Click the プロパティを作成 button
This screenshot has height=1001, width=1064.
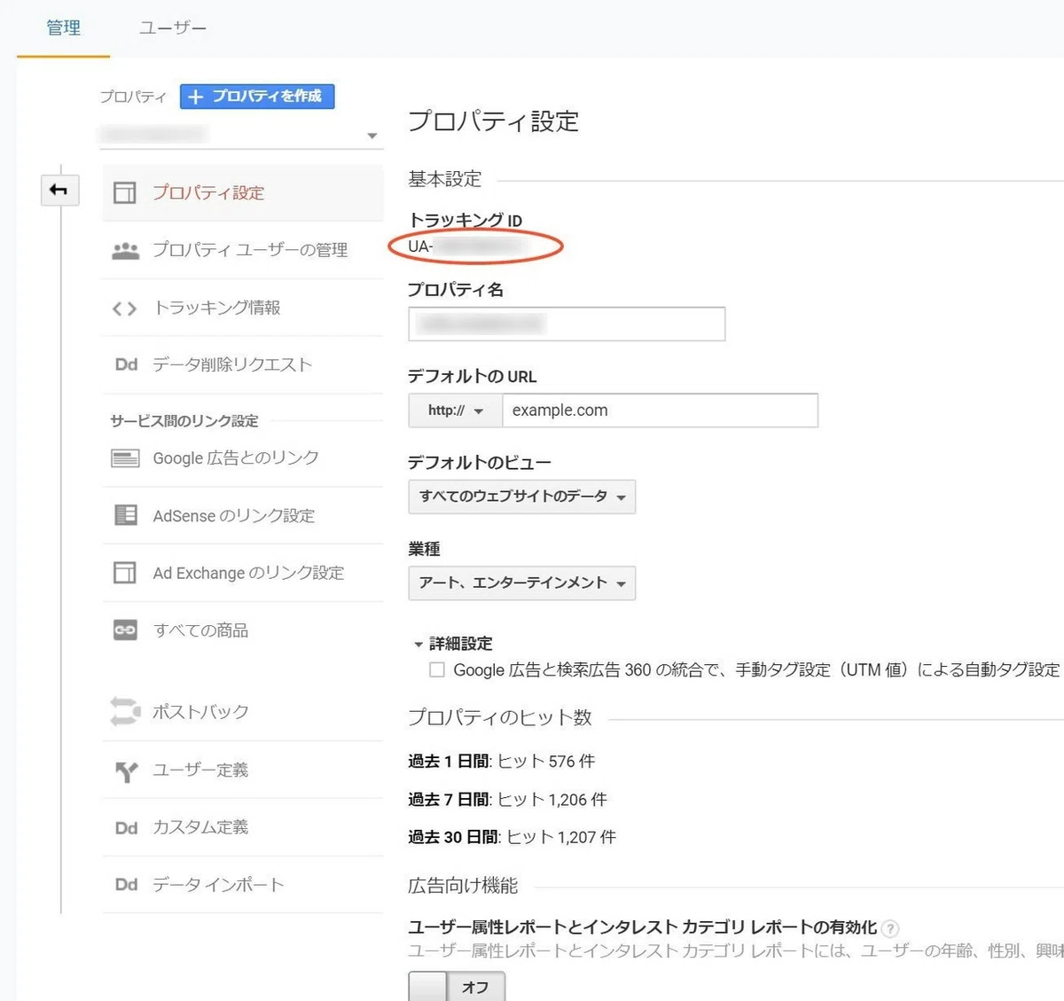click(x=257, y=96)
